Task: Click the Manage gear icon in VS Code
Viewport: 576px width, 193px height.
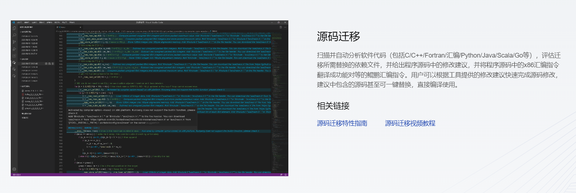Action: 14,169
